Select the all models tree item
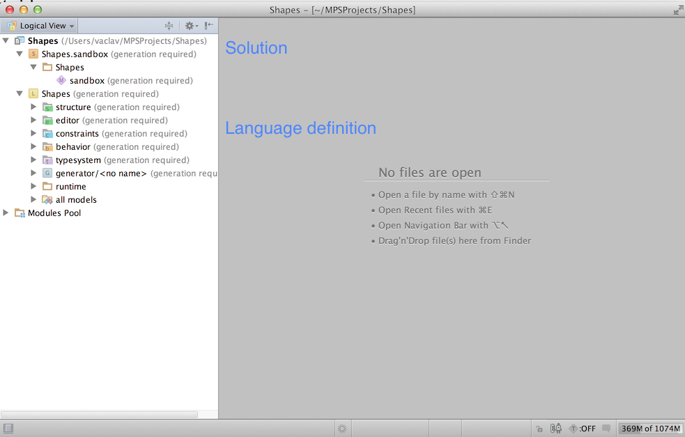The height and width of the screenshot is (437, 685). coord(76,200)
